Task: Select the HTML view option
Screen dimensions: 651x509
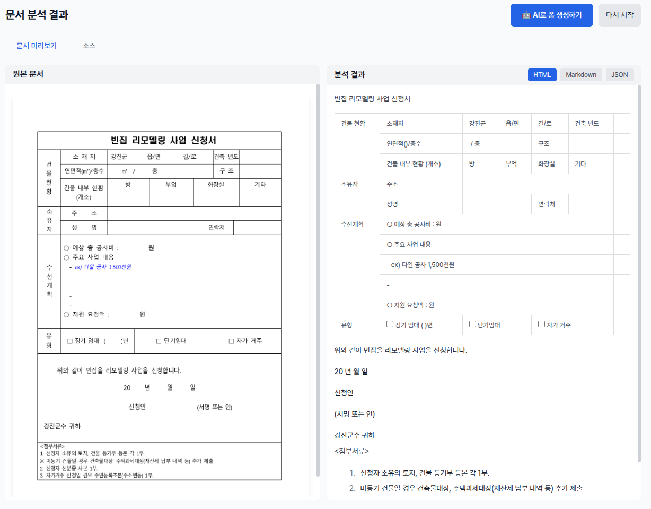Action: tap(542, 75)
